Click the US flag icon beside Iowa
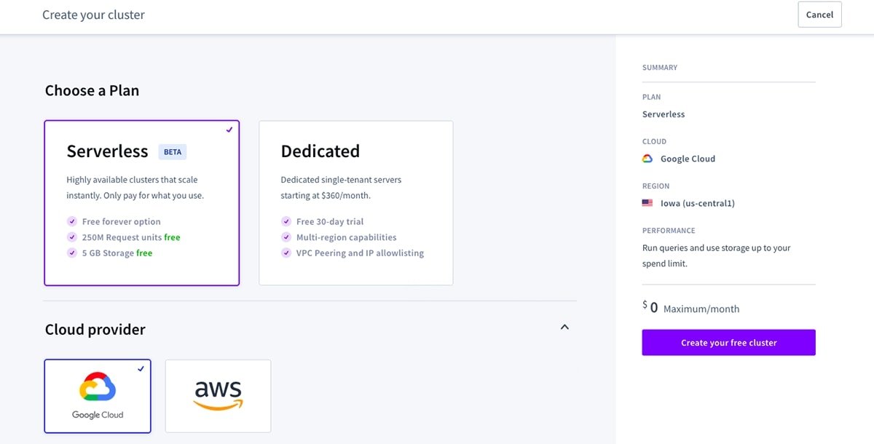 coord(647,204)
